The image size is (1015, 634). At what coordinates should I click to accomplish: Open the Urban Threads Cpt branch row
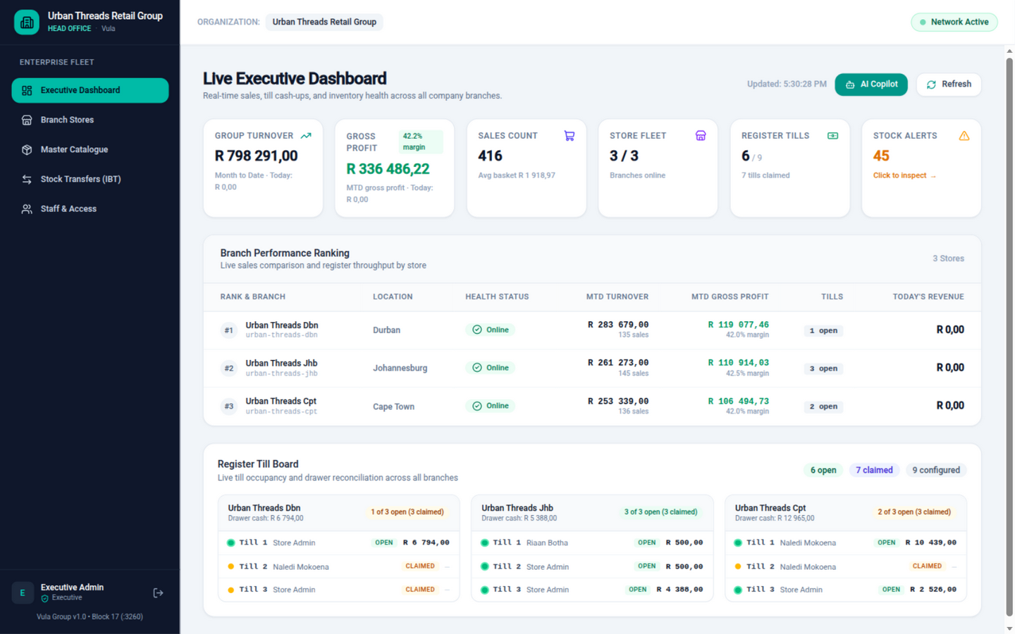tap(592, 406)
